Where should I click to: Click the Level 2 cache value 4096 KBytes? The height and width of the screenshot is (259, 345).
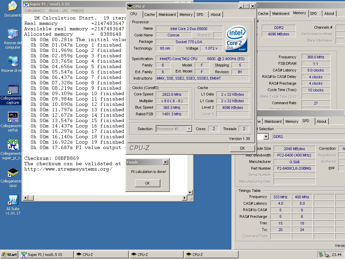(x=232, y=108)
